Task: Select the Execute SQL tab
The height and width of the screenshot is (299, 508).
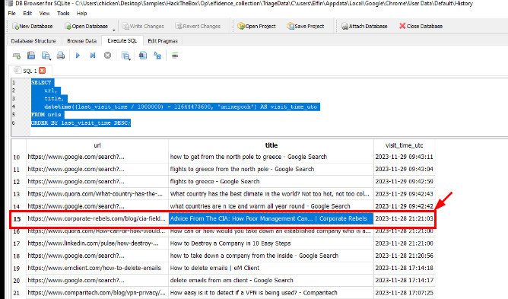Action: [122, 40]
